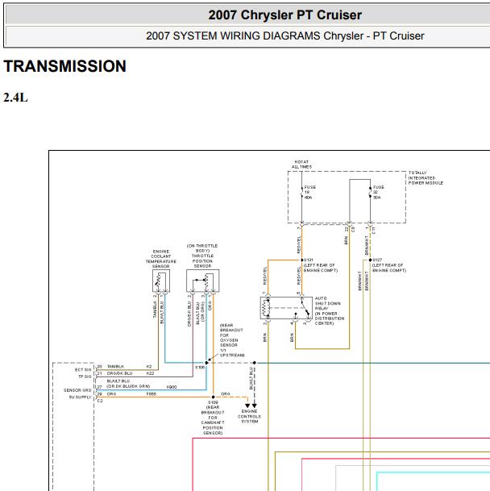Viewport: 490px width, 491px height.
Task: Click the "TOTALLY INTEGRATED POWER MODULE" label
Action: tap(426, 178)
